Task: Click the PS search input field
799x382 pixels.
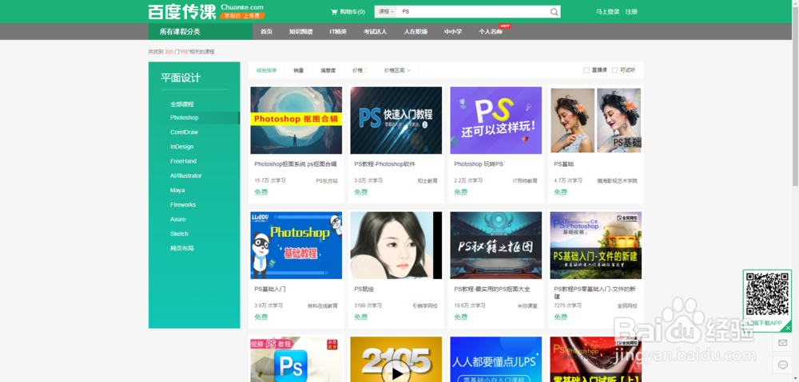Action: [472, 12]
